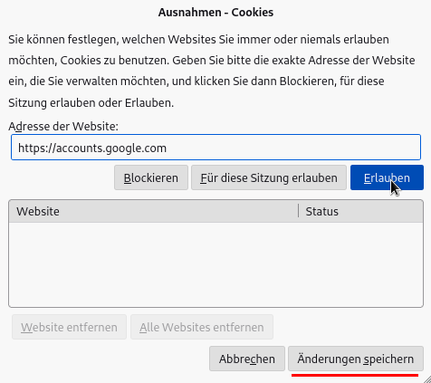Click the Ausnahmen - Cookies dialog title

tap(215, 13)
